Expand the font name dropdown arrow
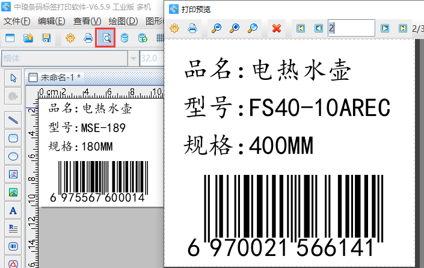The height and width of the screenshot is (268, 424). coord(134,58)
